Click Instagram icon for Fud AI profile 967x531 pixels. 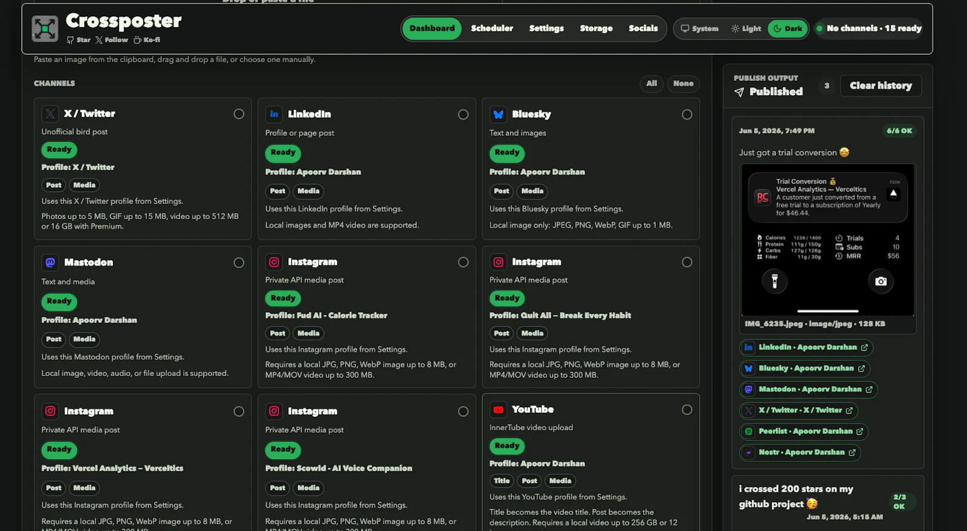pos(274,262)
